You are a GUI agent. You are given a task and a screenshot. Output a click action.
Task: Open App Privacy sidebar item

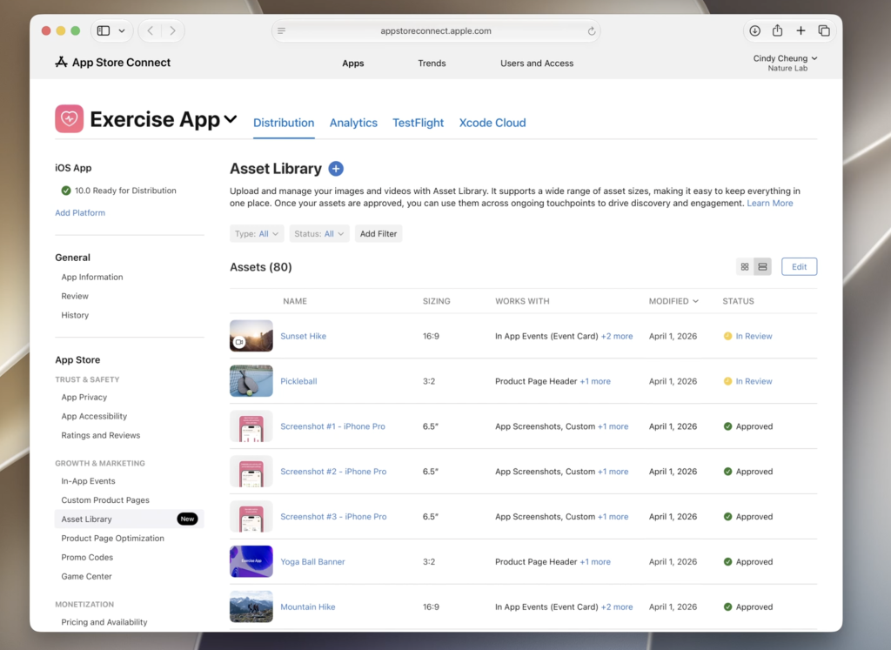[x=84, y=397]
